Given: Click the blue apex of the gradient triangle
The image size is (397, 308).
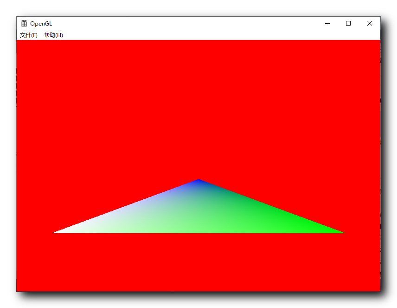Looking at the screenshot, I should pos(198,181).
